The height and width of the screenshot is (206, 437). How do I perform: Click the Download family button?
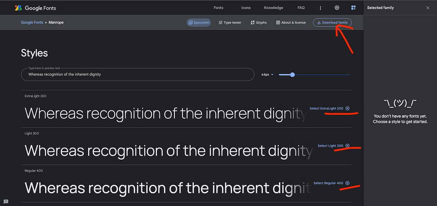coord(332,23)
